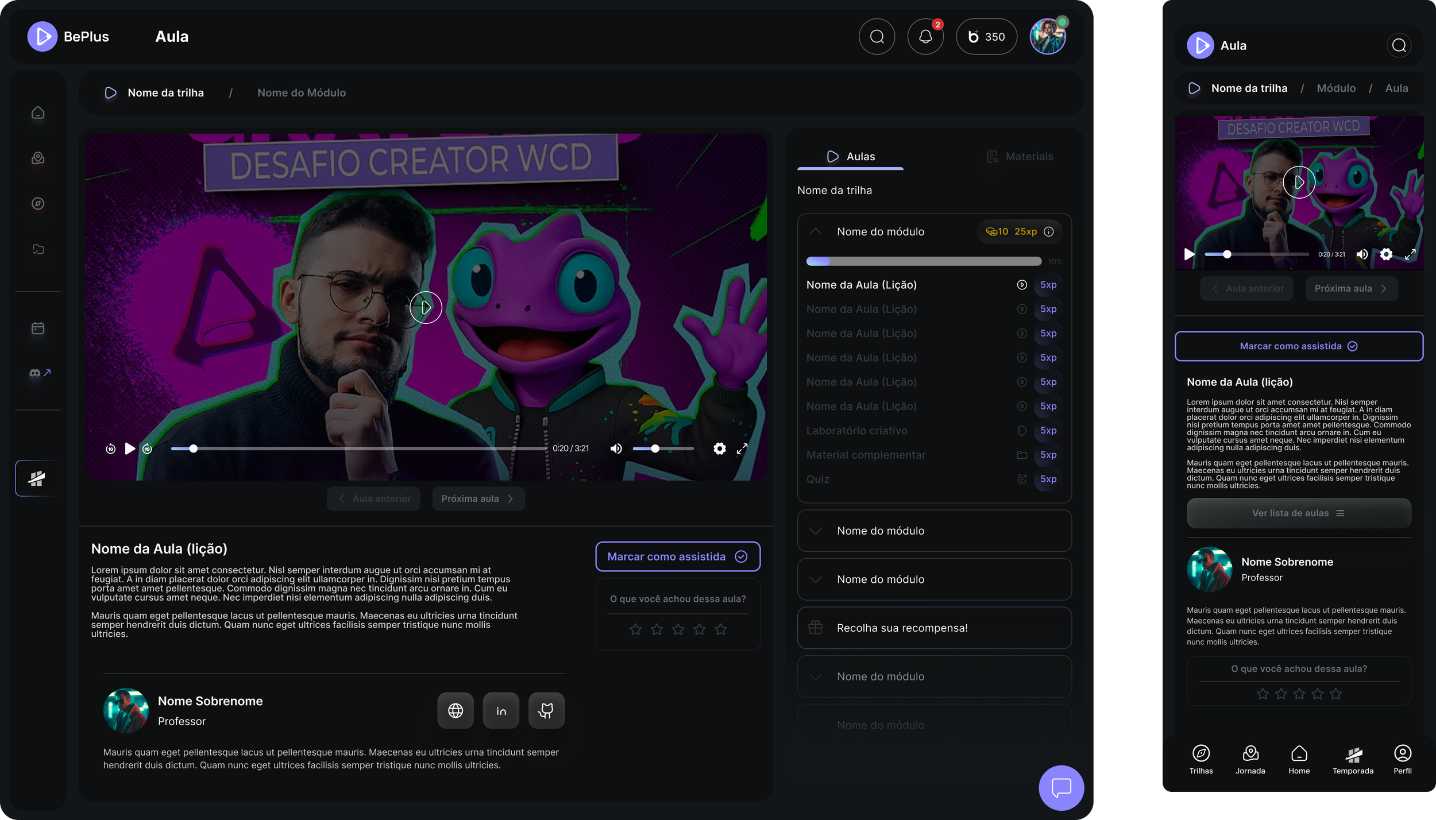Expand the second Nome do módulo accordion
The height and width of the screenshot is (820, 1436).
pos(934,531)
